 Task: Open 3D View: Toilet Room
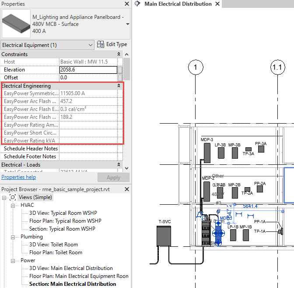tap(53, 245)
